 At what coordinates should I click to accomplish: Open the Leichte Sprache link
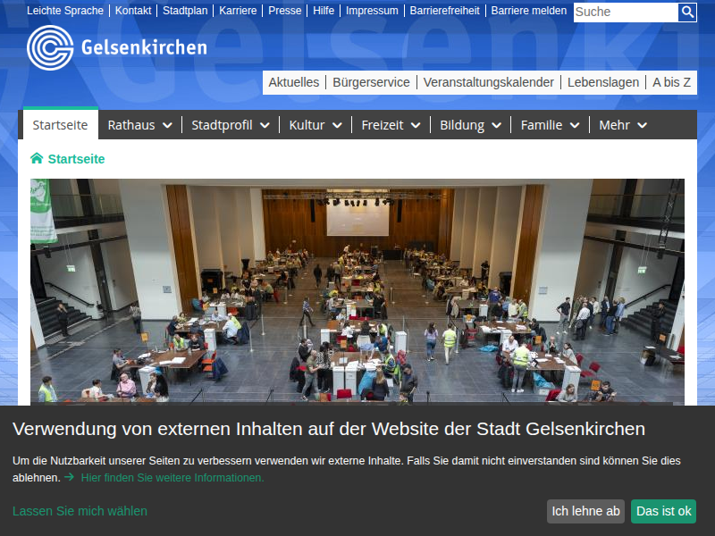click(x=65, y=11)
